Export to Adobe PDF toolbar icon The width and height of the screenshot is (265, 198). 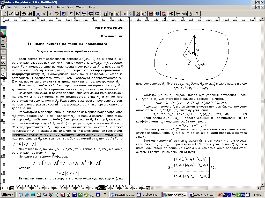[x=164, y=14]
